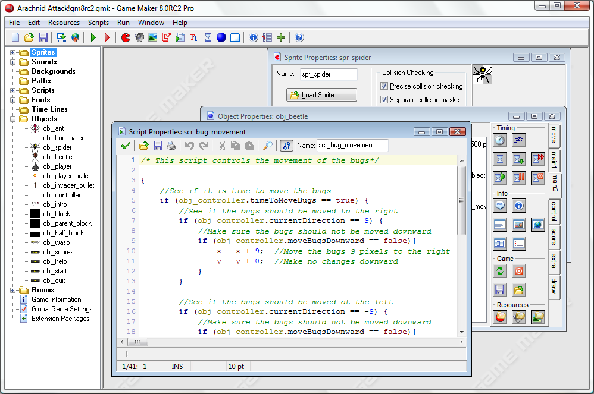Create a time line using the hourglass icon

(x=208, y=37)
